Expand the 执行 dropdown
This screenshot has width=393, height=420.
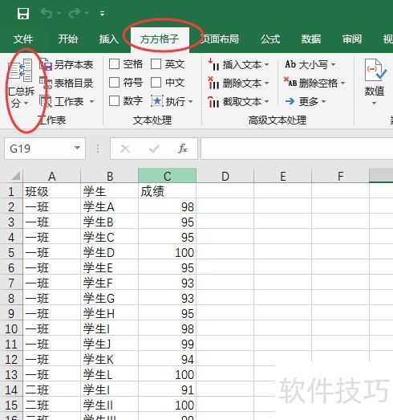tap(190, 101)
